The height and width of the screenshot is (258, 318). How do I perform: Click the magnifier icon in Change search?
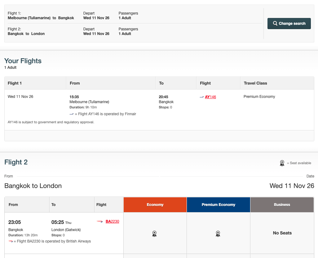275,23
